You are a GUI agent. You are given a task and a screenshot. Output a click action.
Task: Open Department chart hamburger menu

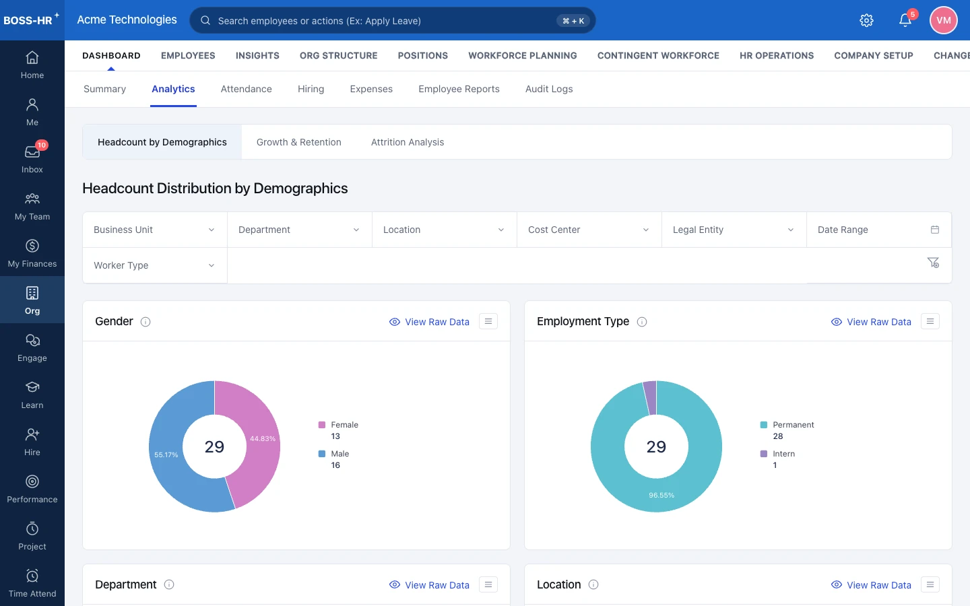(488, 584)
